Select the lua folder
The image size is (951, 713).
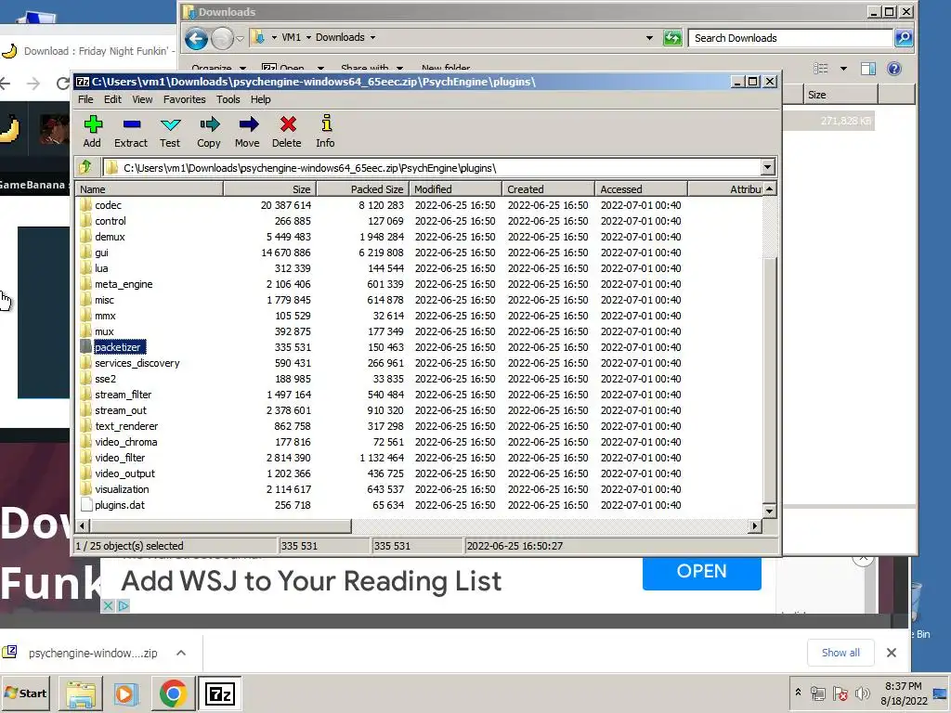coord(101,268)
